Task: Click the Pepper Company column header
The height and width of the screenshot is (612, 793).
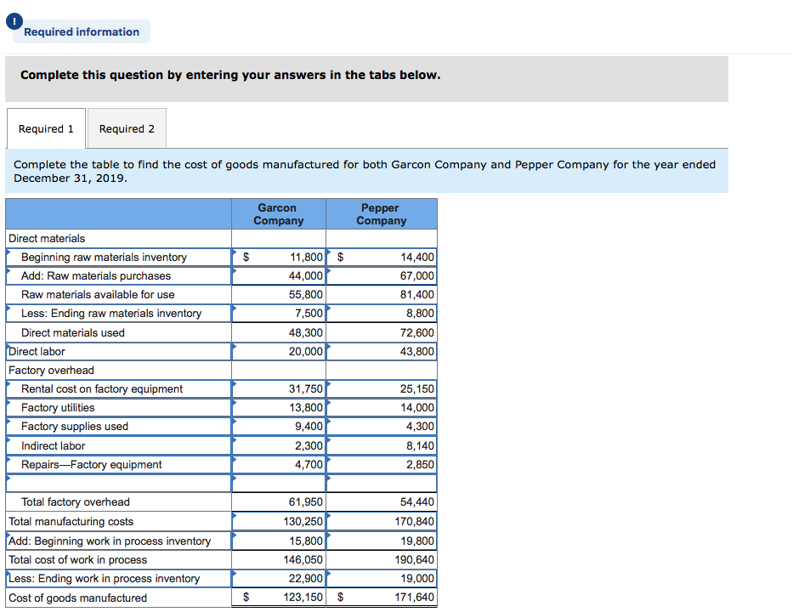Action: pos(382,214)
